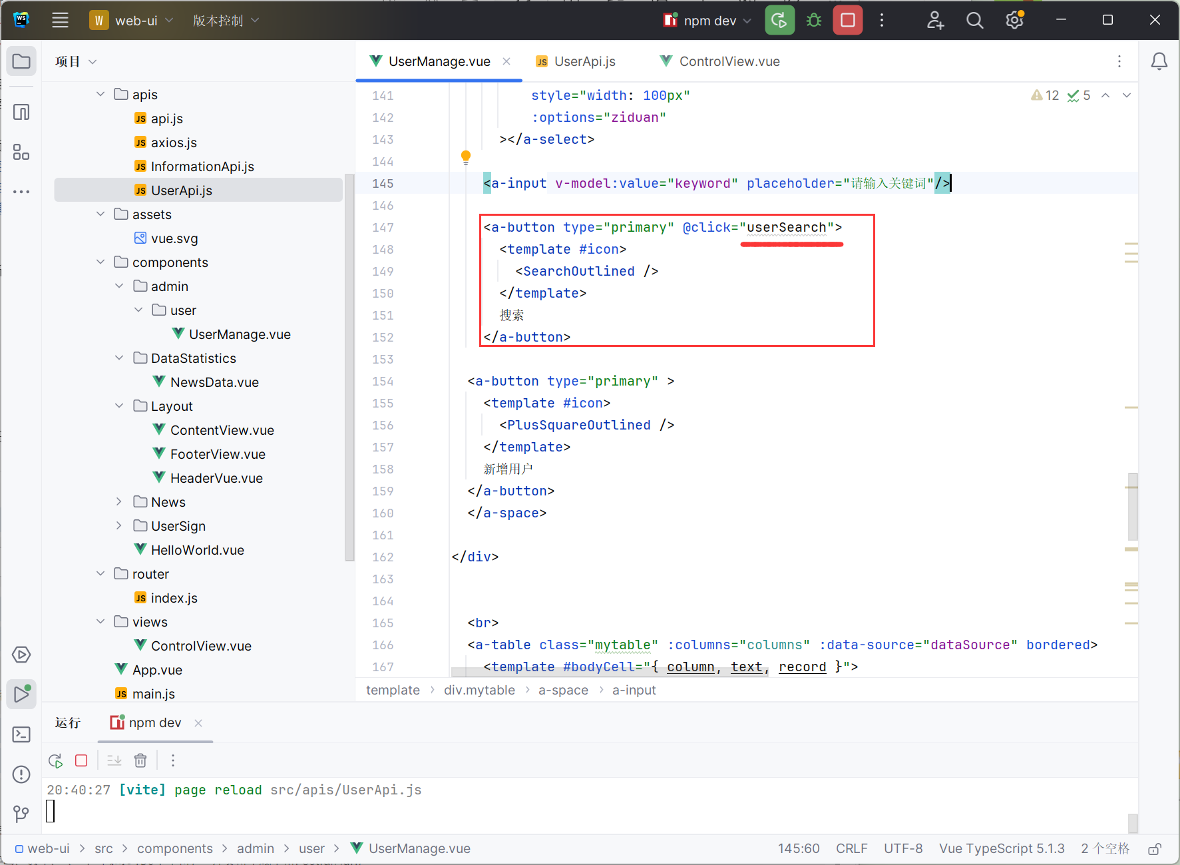1180x865 pixels.
Task: Open Code With Me user icon
Action: [935, 21]
